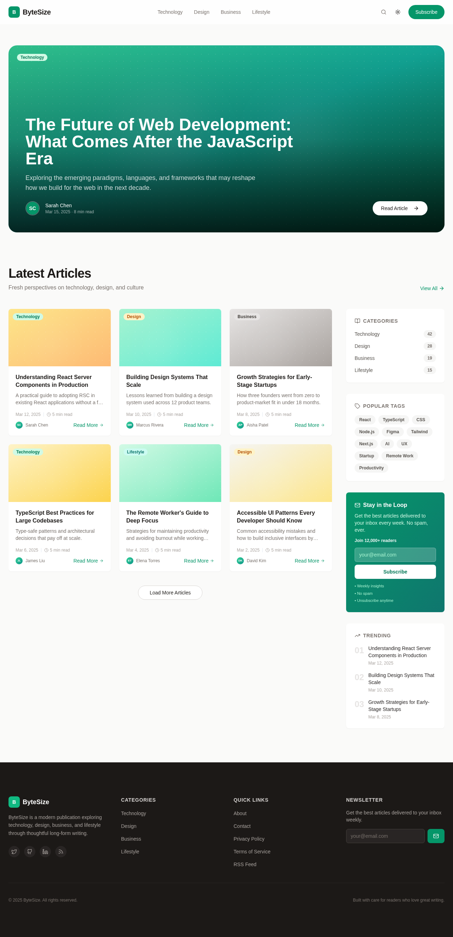Click Read Article button in hero

[400, 208]
